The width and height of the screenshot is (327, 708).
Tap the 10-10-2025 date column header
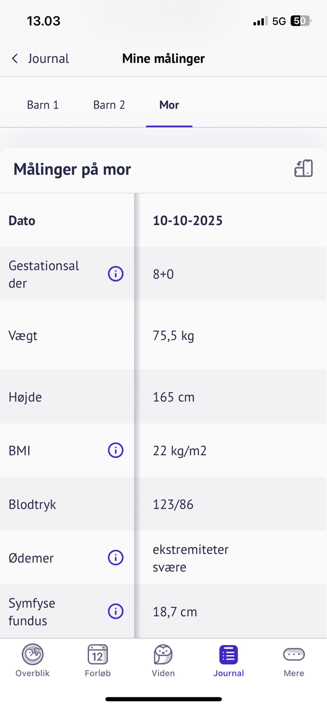187,221
